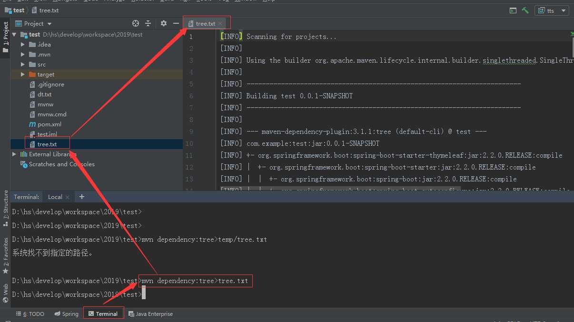
Task: Select the mvnw.cmd file
Action: coord(52,114)
